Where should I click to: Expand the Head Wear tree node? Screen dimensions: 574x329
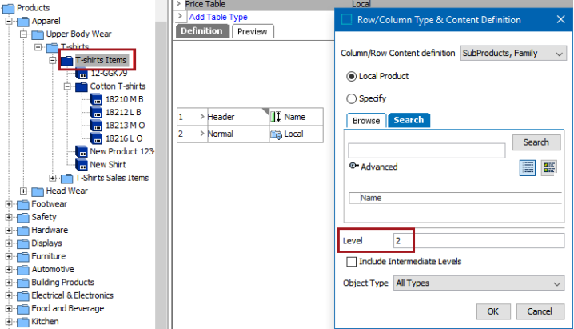point(23,191)
